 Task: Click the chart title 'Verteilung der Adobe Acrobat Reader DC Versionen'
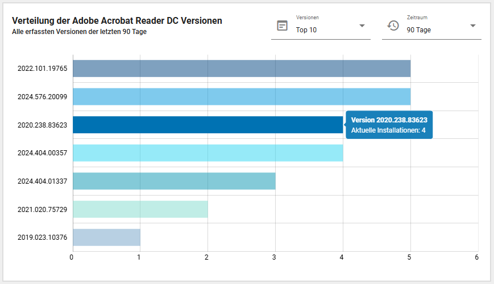(117, 21)
